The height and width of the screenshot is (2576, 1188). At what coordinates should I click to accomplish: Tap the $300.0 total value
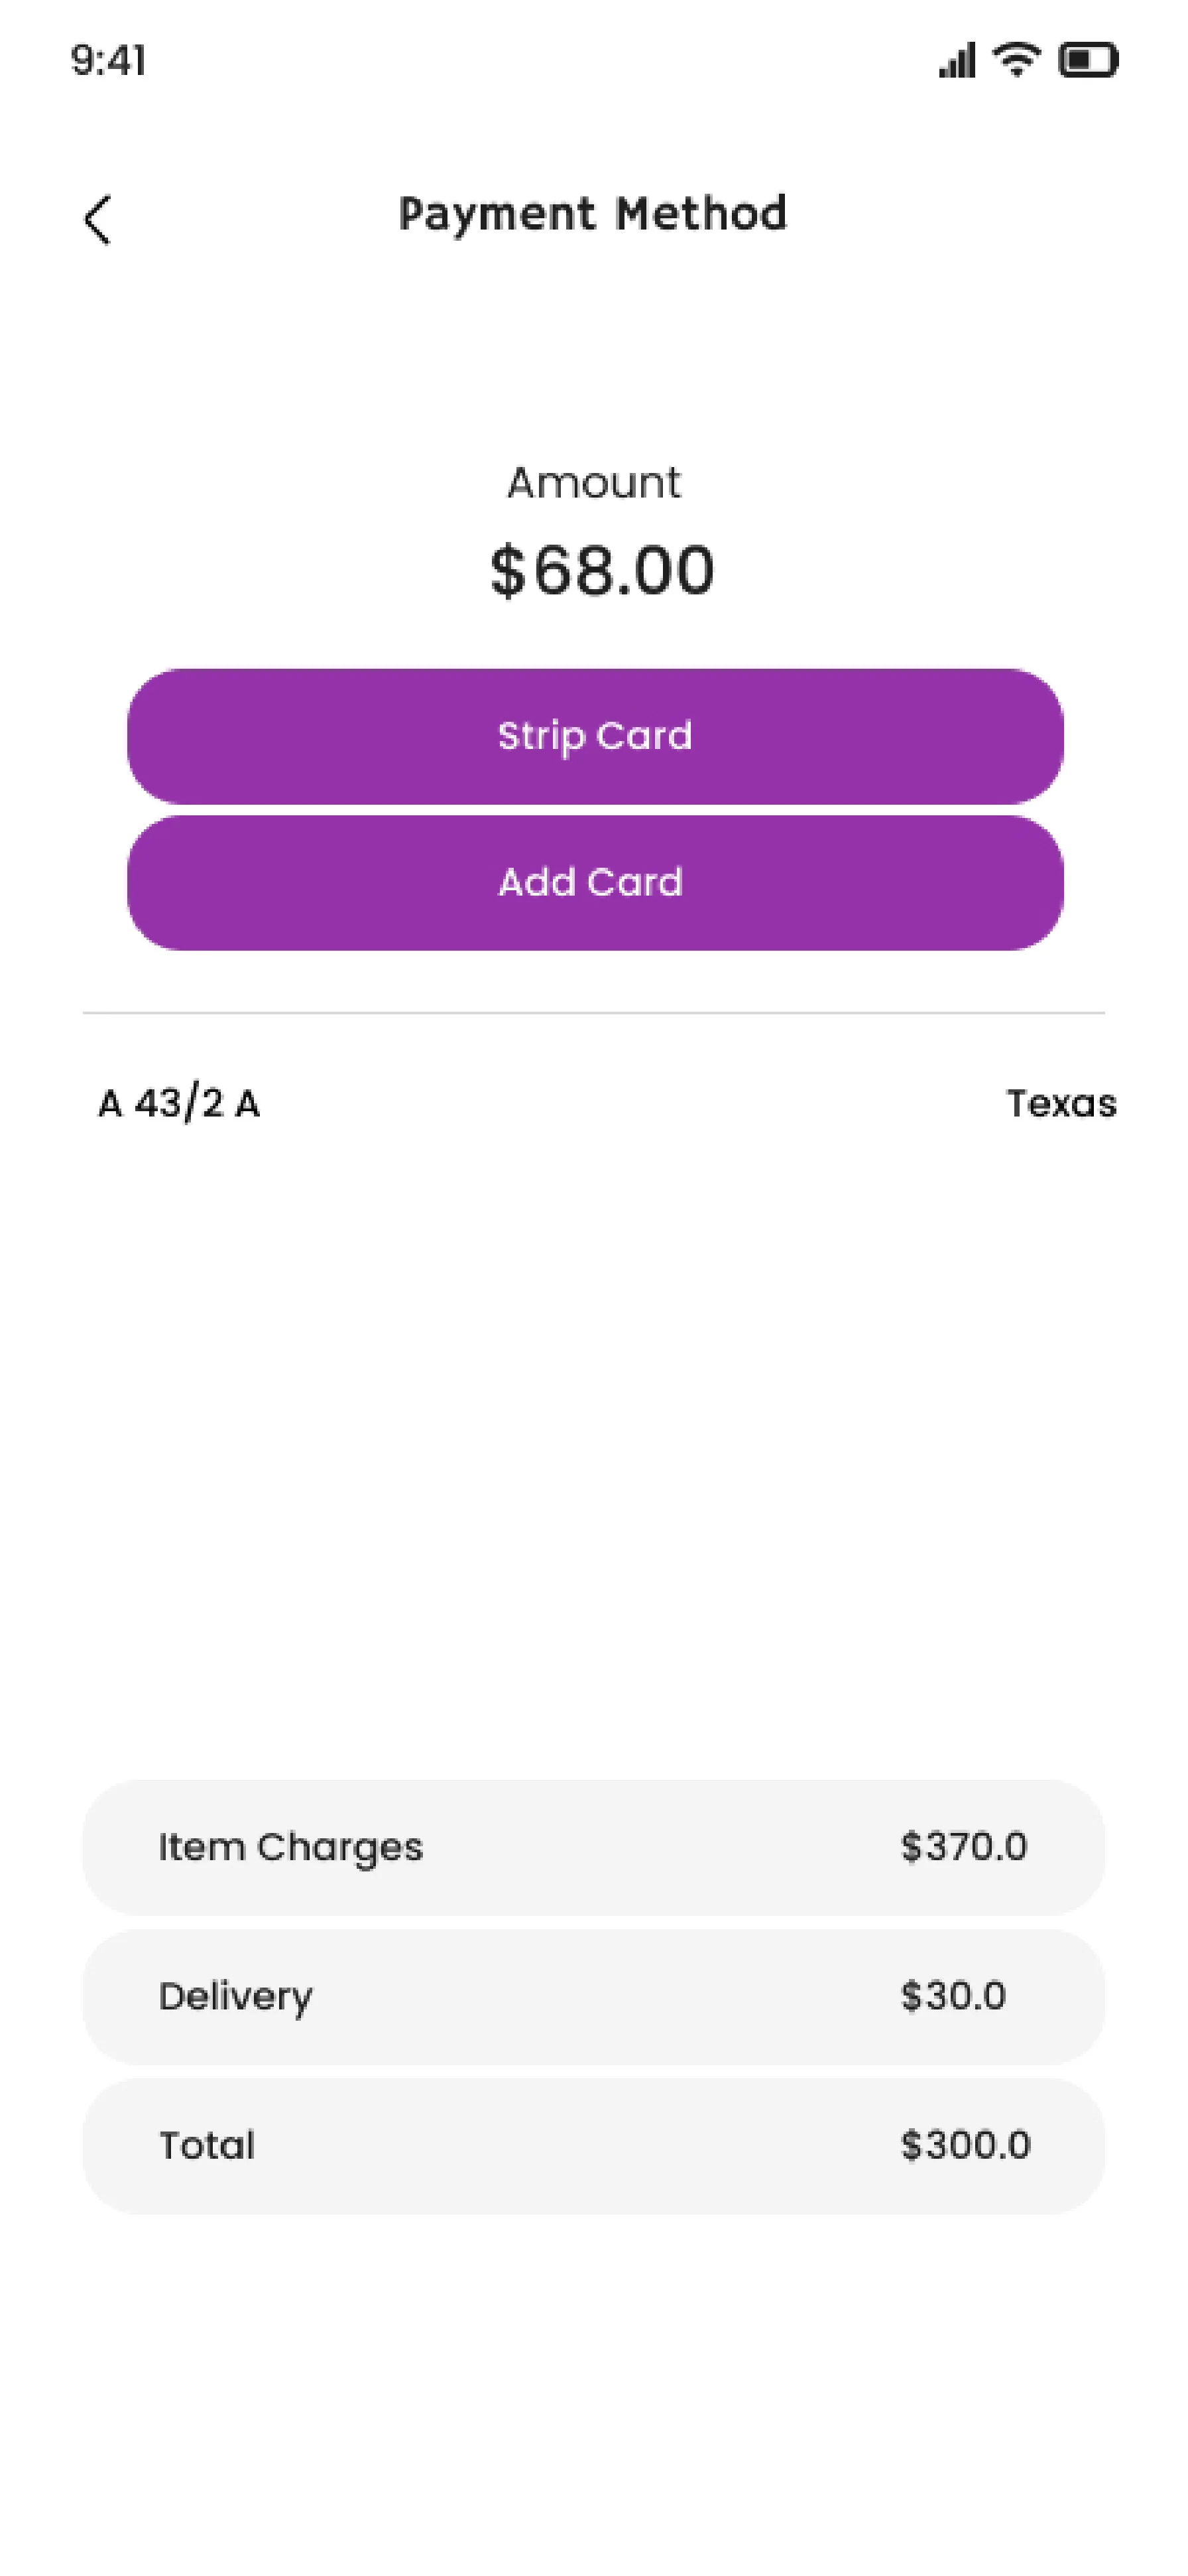(965, 2145)
